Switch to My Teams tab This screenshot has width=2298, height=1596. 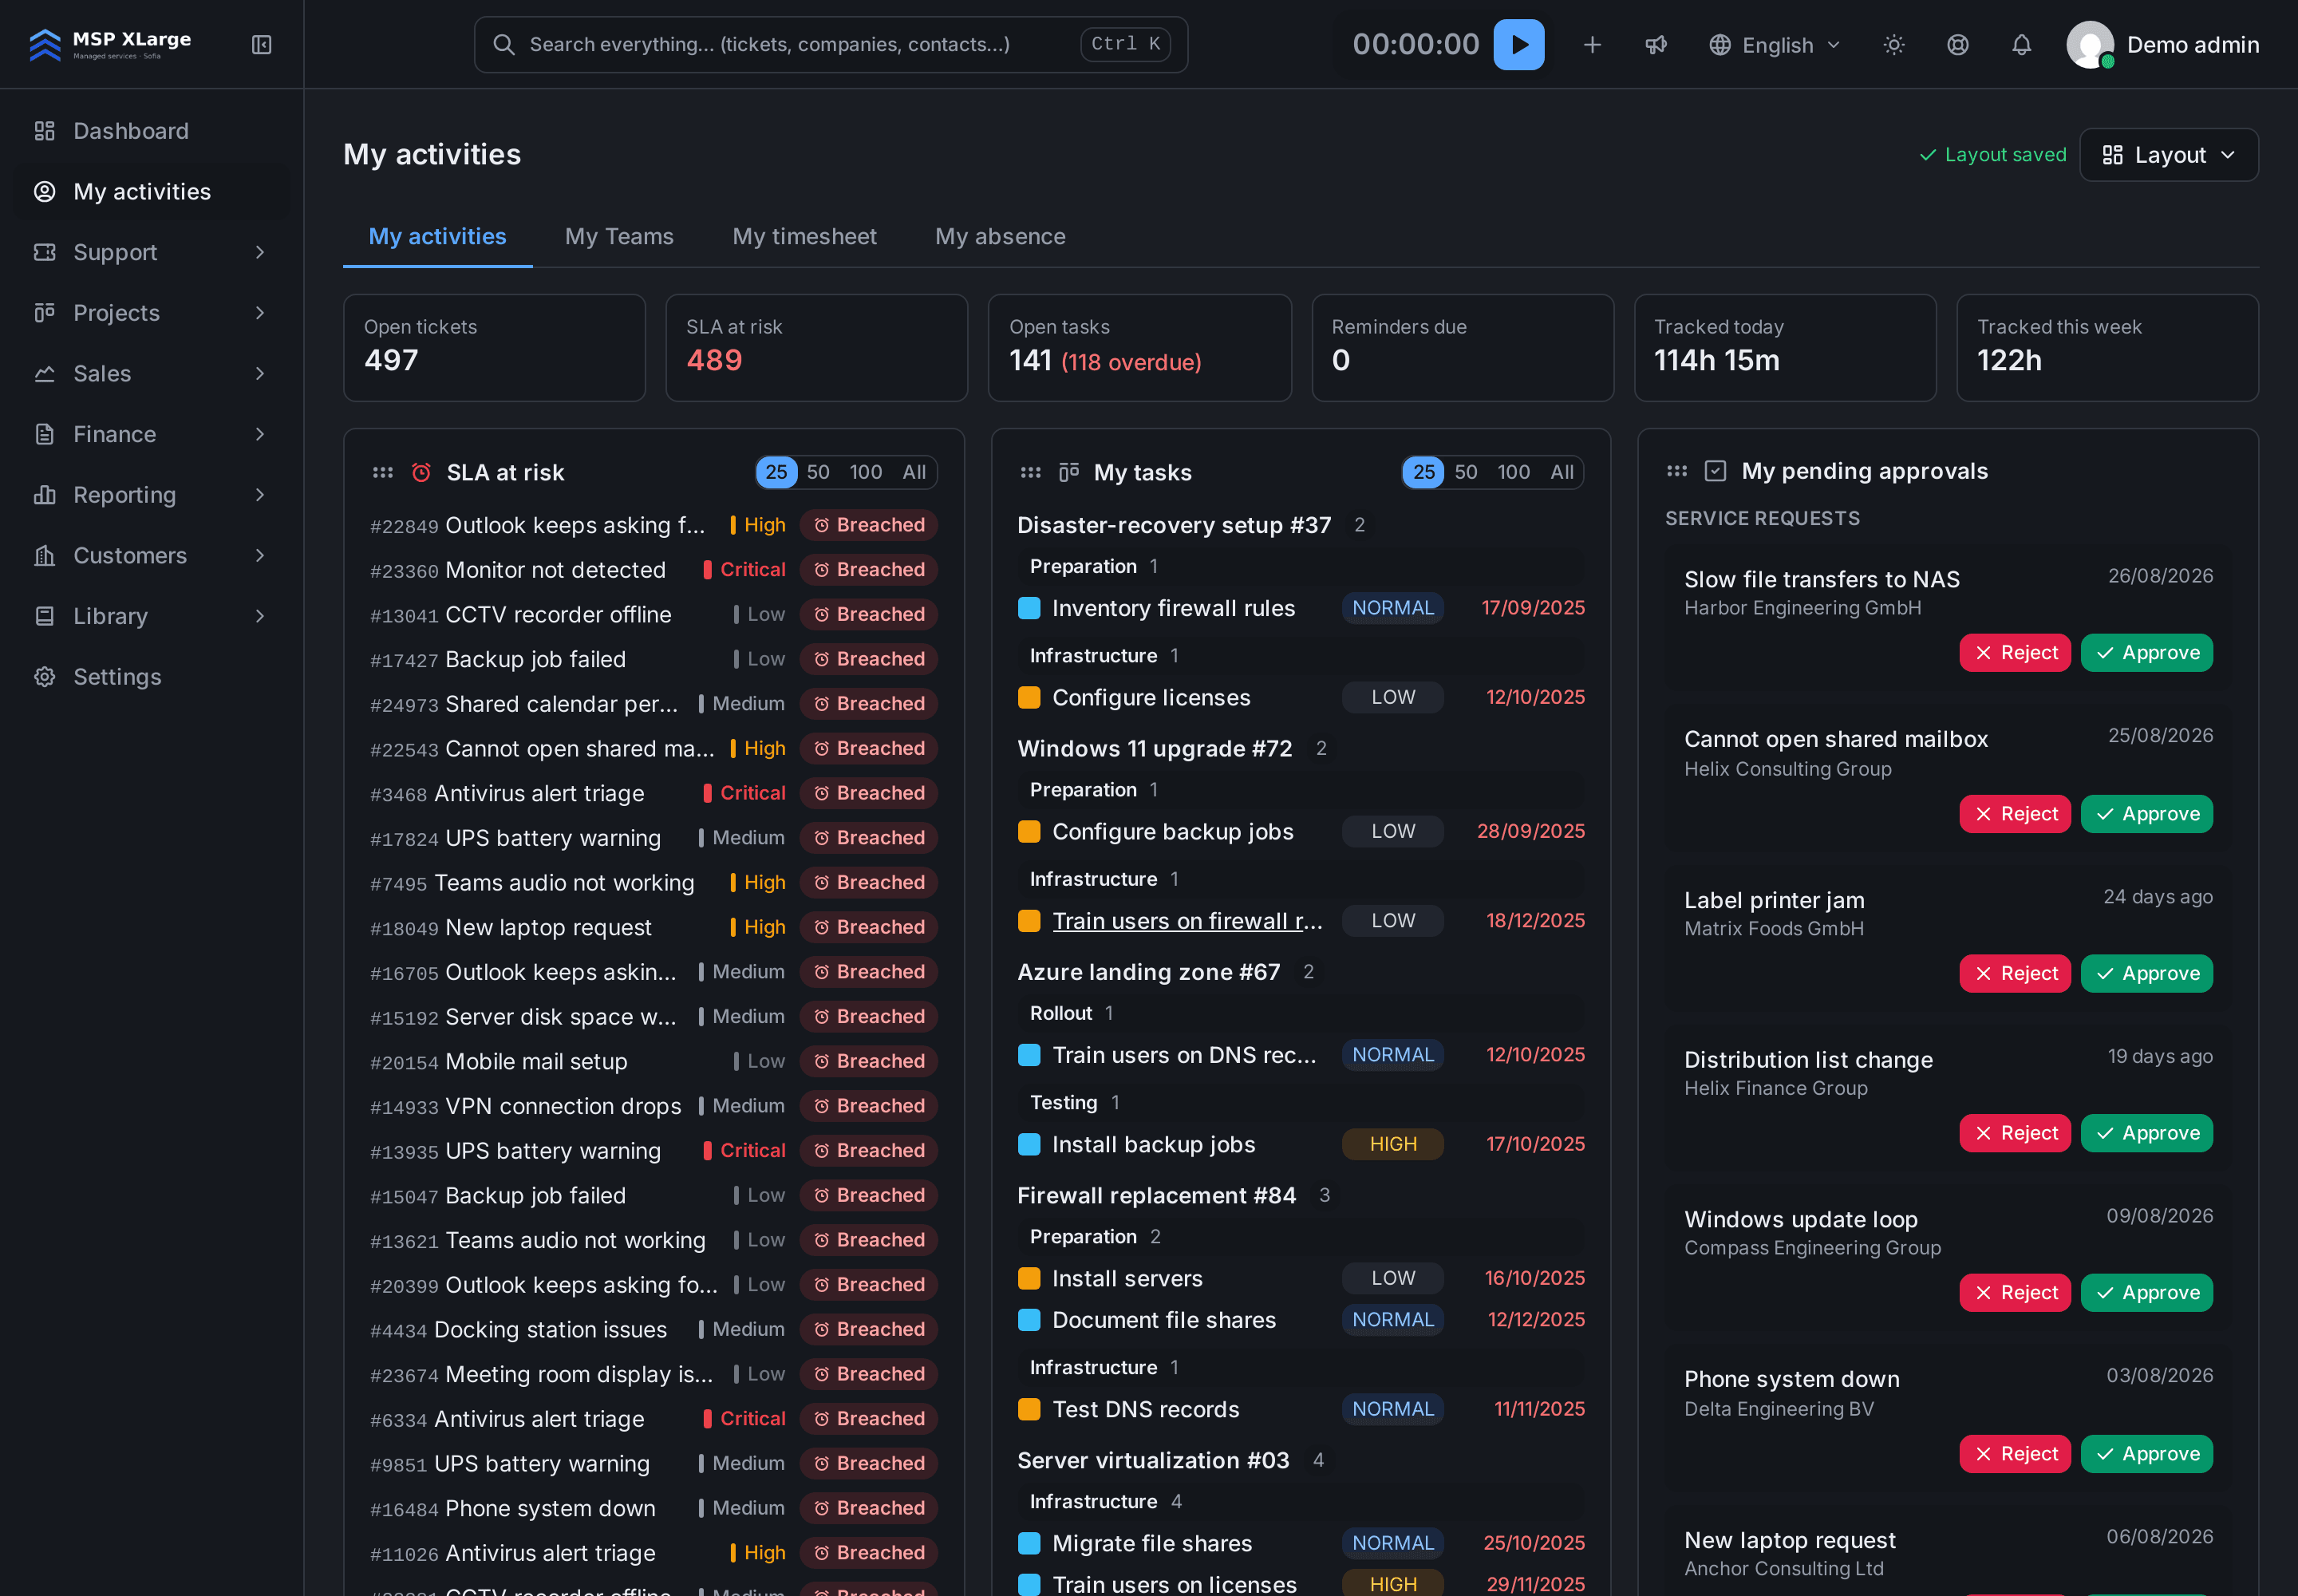(619, 237)
